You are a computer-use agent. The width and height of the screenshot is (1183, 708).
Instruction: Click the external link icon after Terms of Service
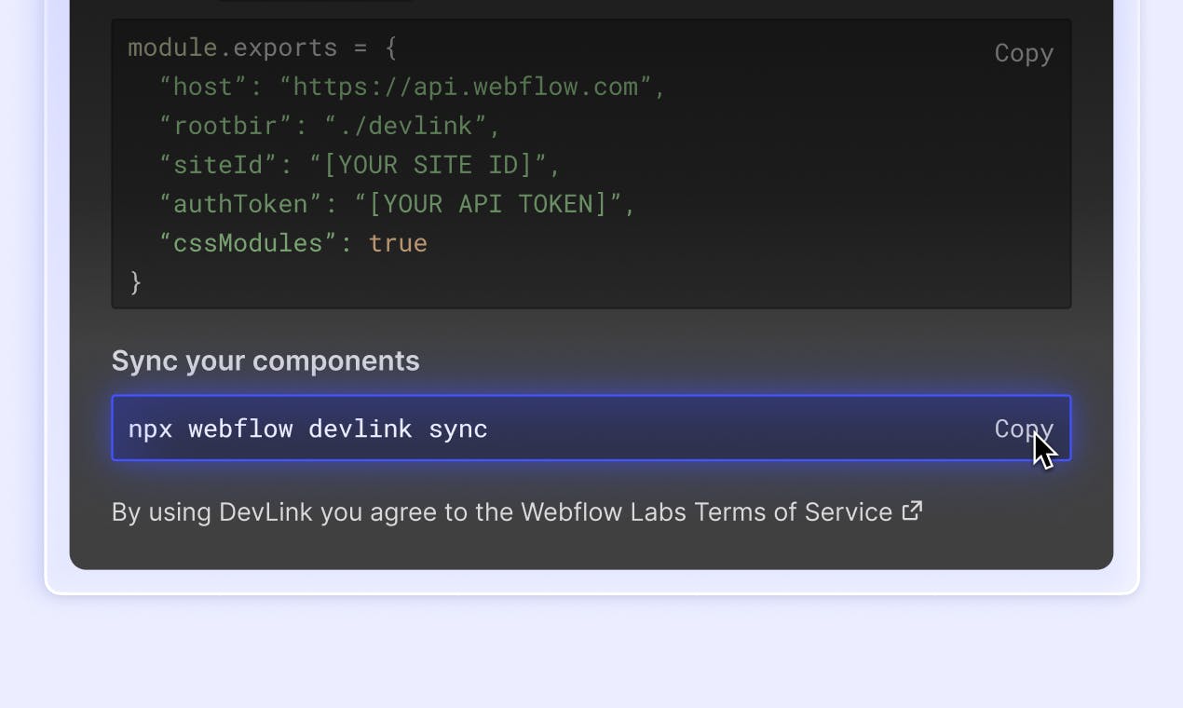pos(912,511)
